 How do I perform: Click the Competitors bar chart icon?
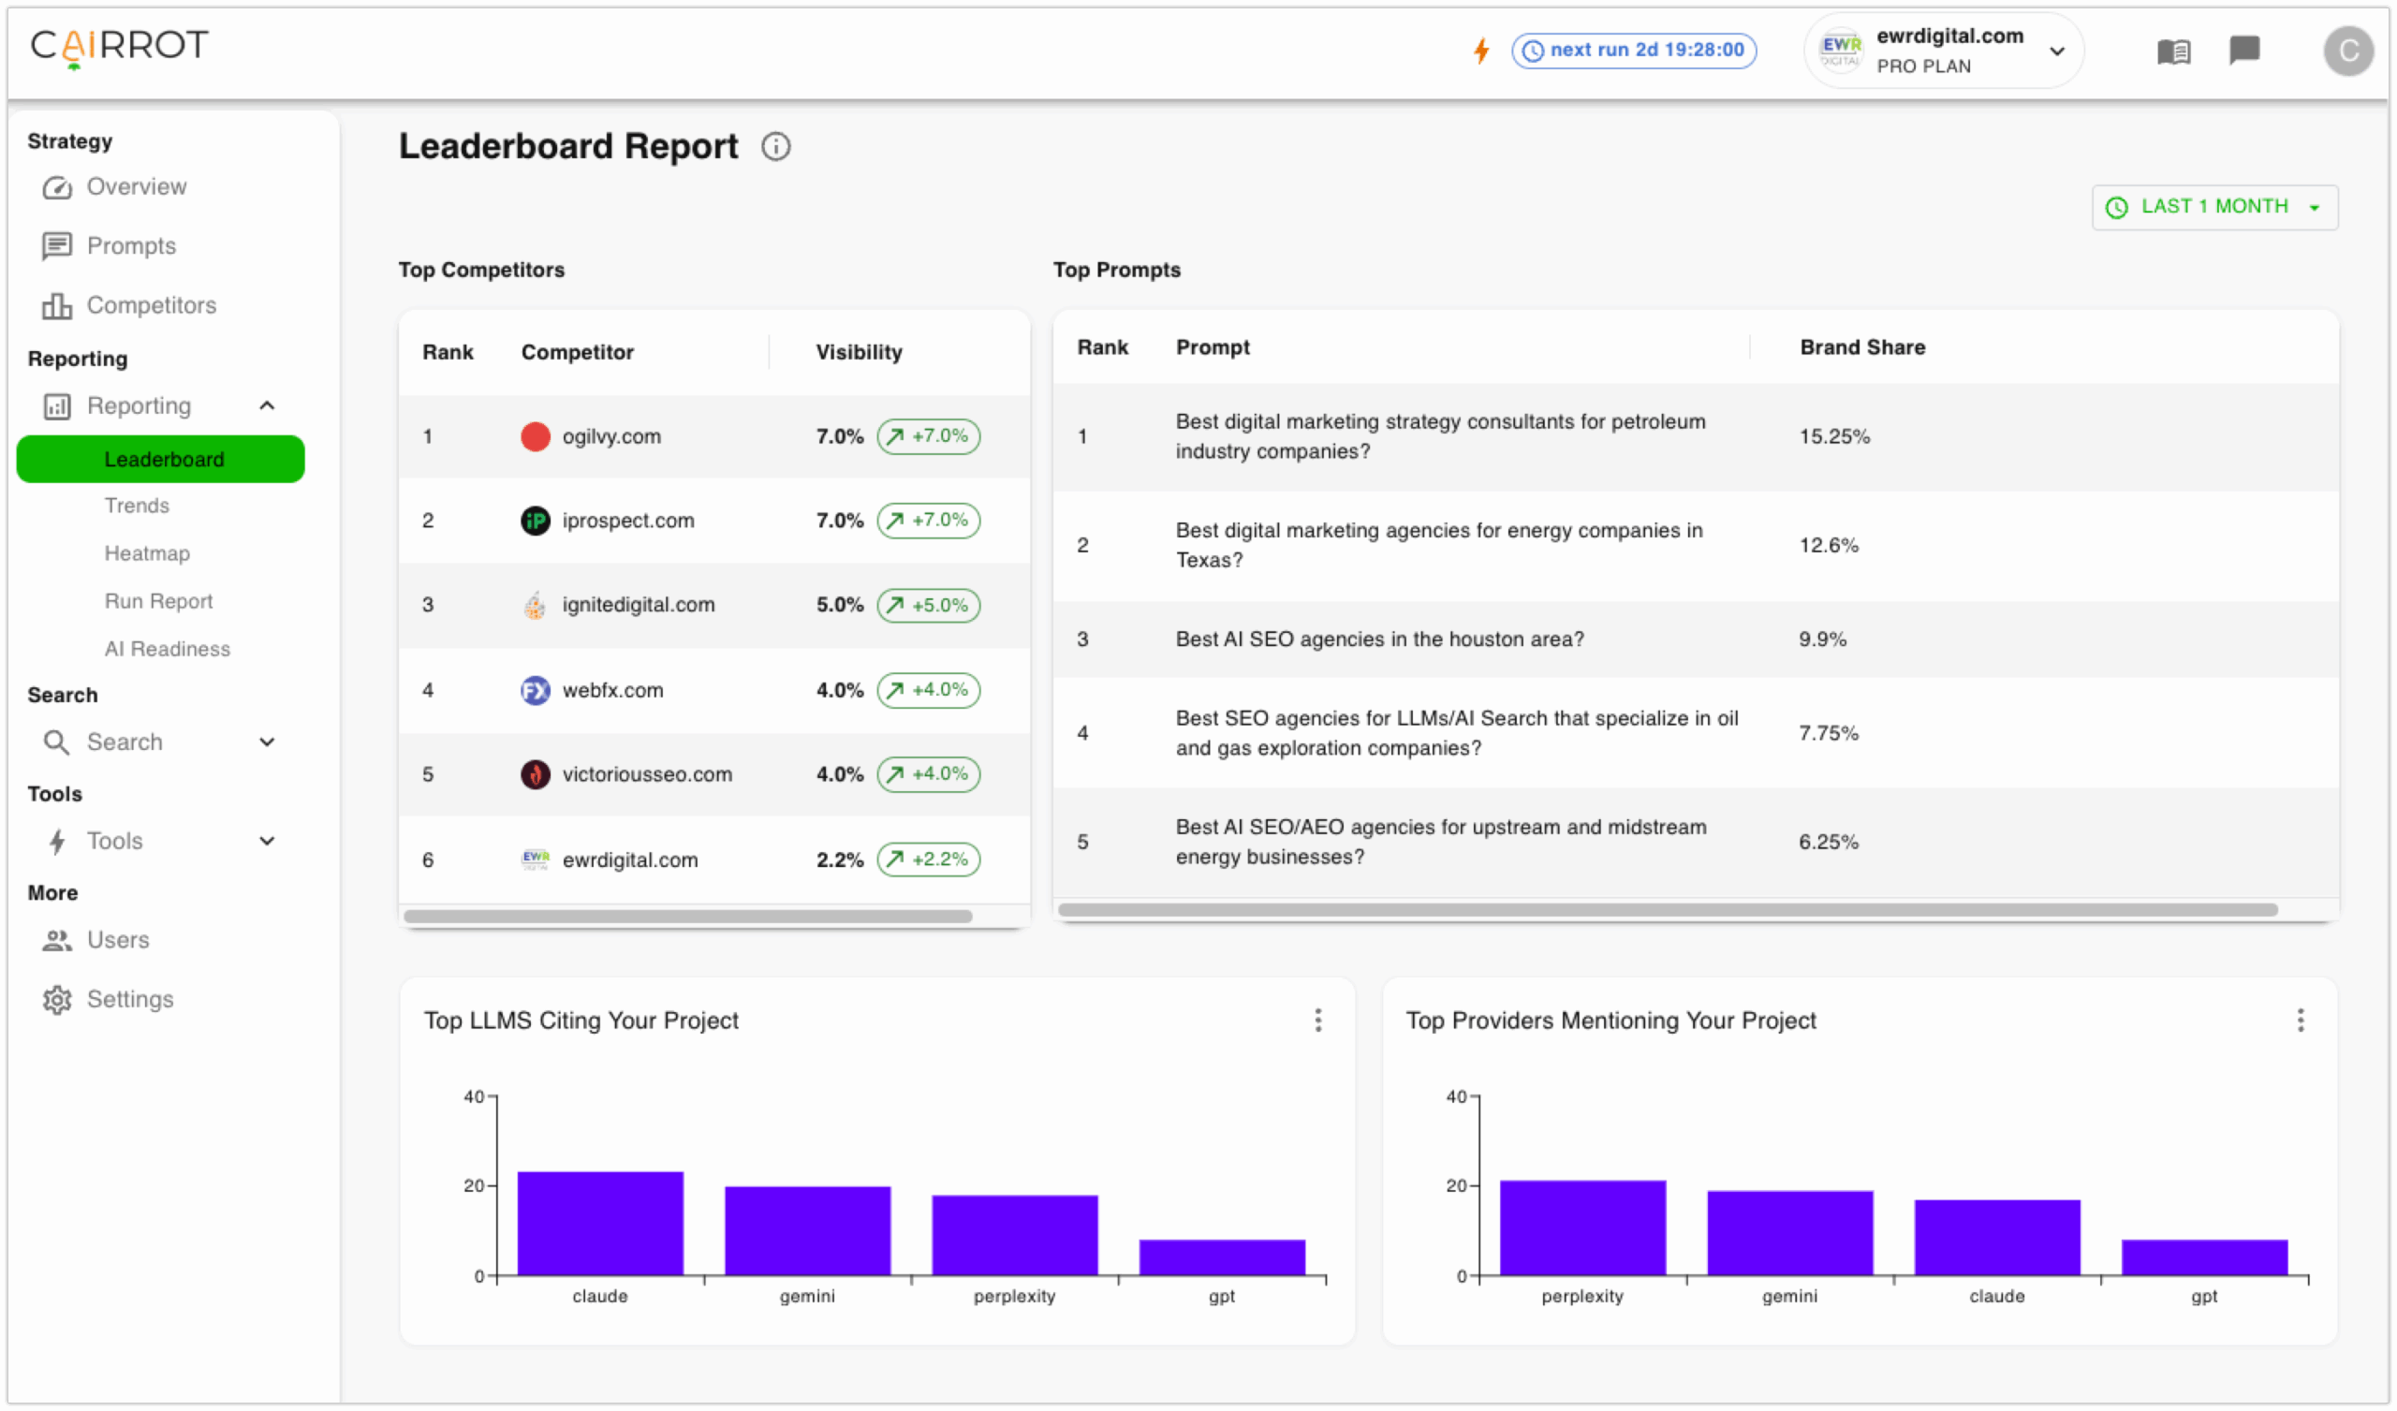coord(57,305)
